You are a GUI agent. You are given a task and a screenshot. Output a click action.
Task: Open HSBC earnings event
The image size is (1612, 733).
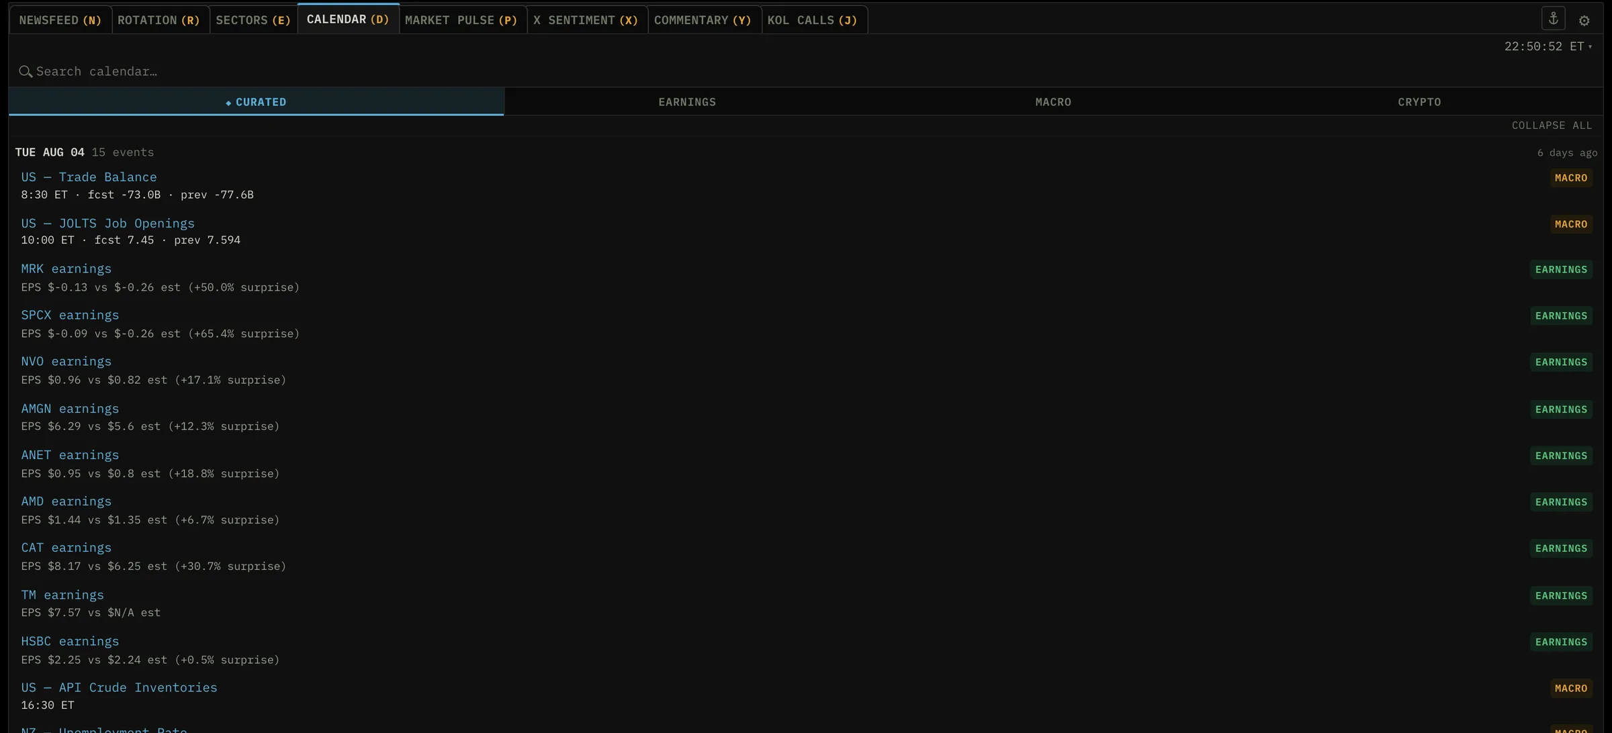(x=70, y=642)
